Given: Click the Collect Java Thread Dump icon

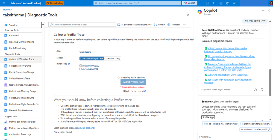Looking at the screenshot, I should click(x=6, y=98).
